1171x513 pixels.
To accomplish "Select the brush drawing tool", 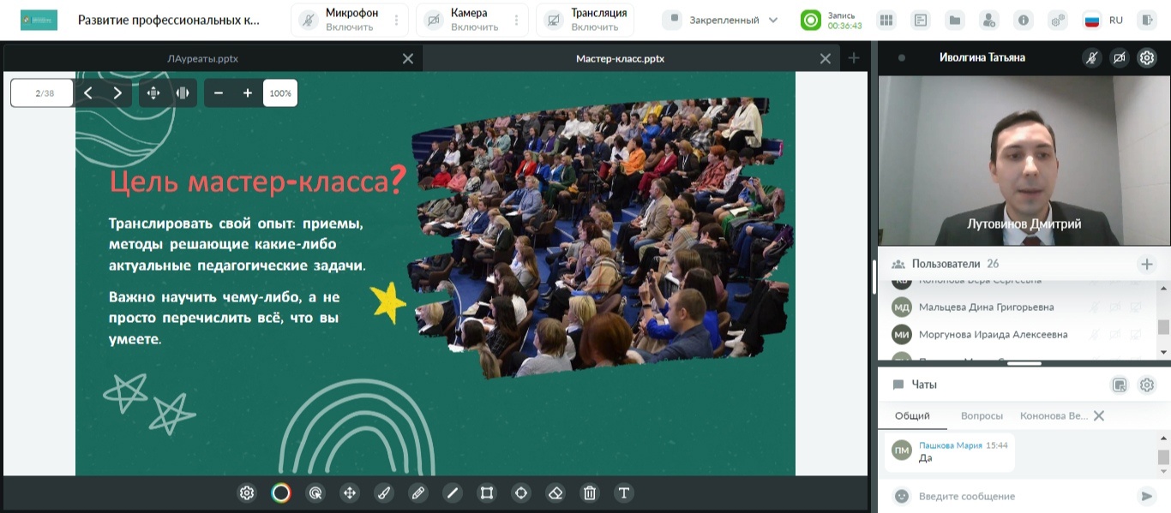I will [384, 492].
